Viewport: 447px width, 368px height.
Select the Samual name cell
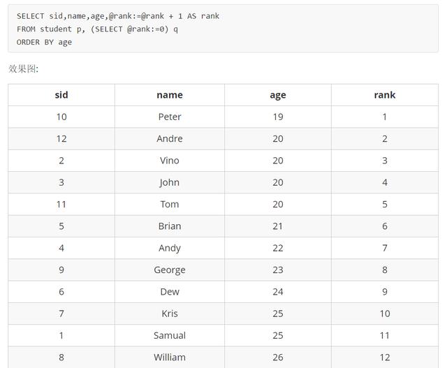coord(170,335)
